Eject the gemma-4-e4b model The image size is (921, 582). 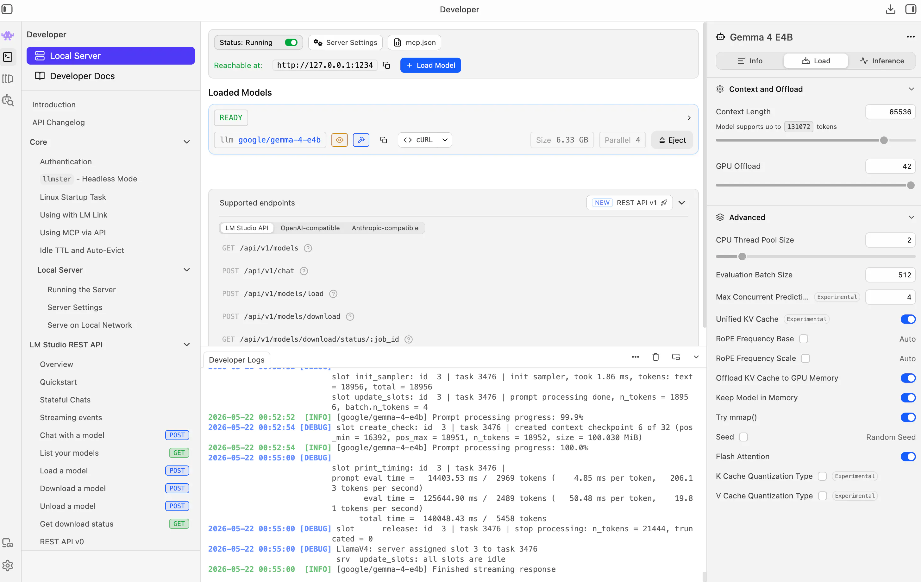click(672, 140)
